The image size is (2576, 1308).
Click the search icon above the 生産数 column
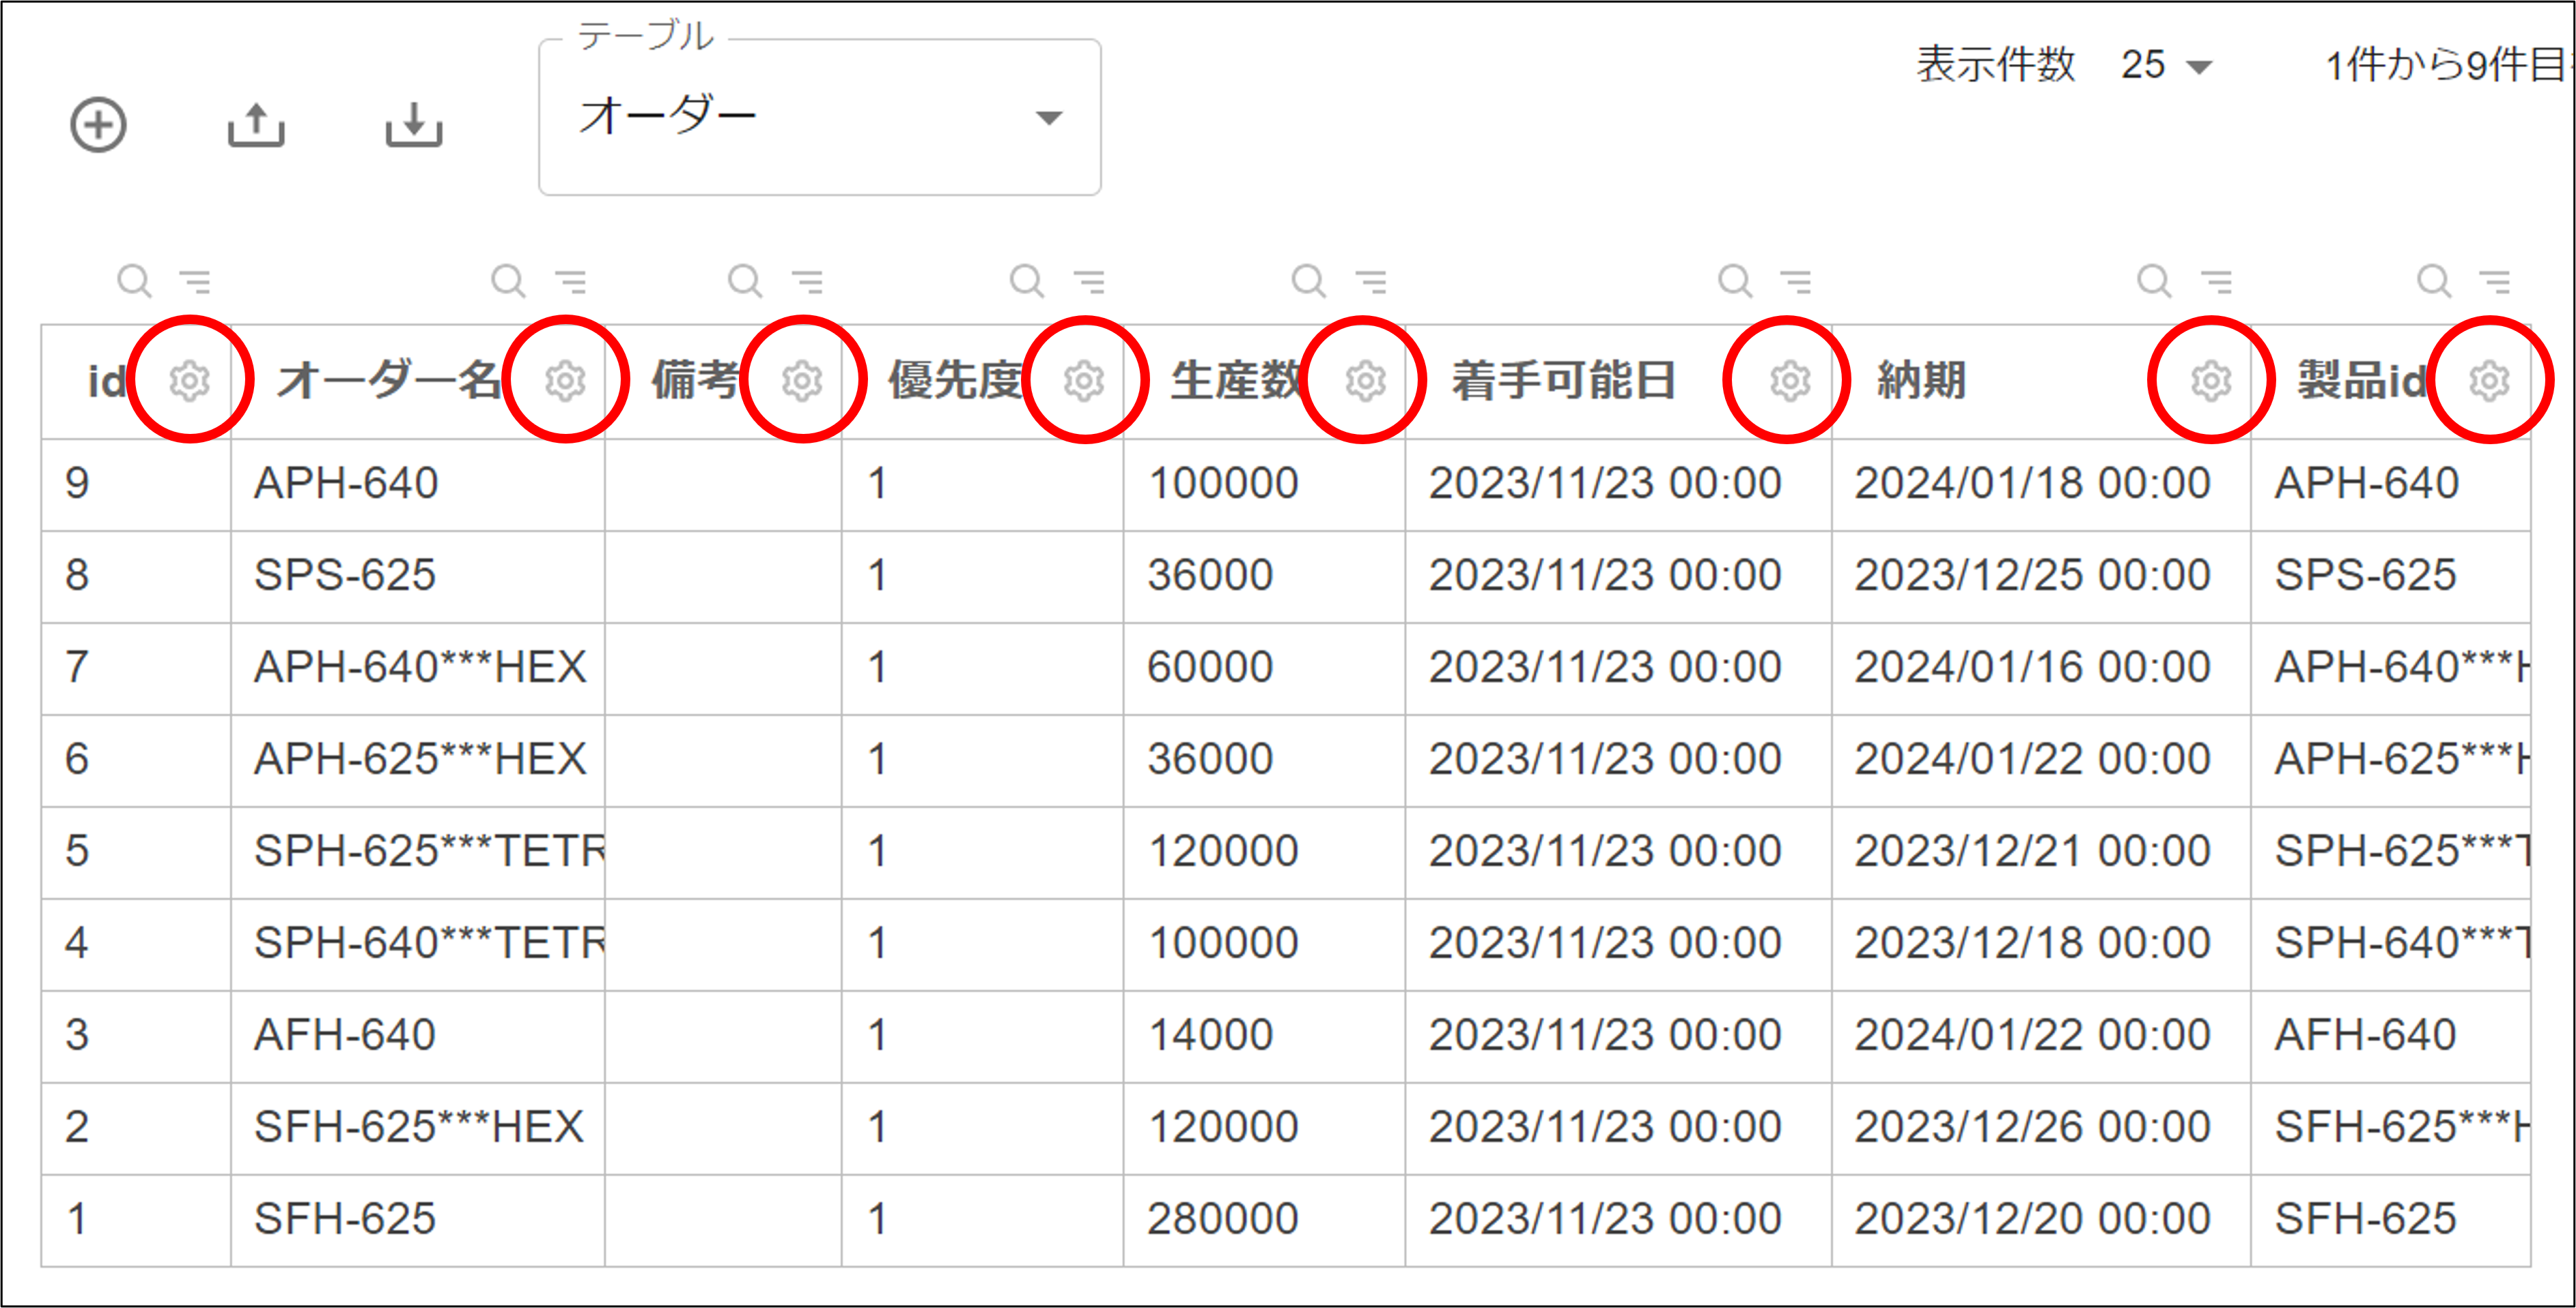[1309, 281]
